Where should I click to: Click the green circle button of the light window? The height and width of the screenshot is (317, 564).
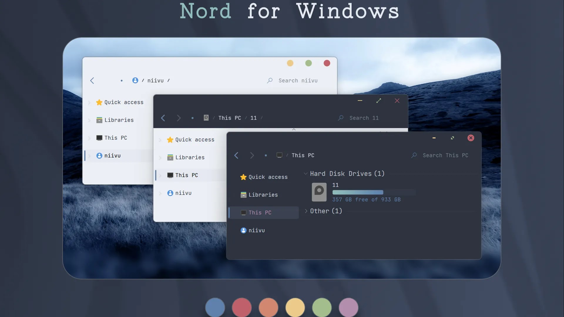click(308, 63)
